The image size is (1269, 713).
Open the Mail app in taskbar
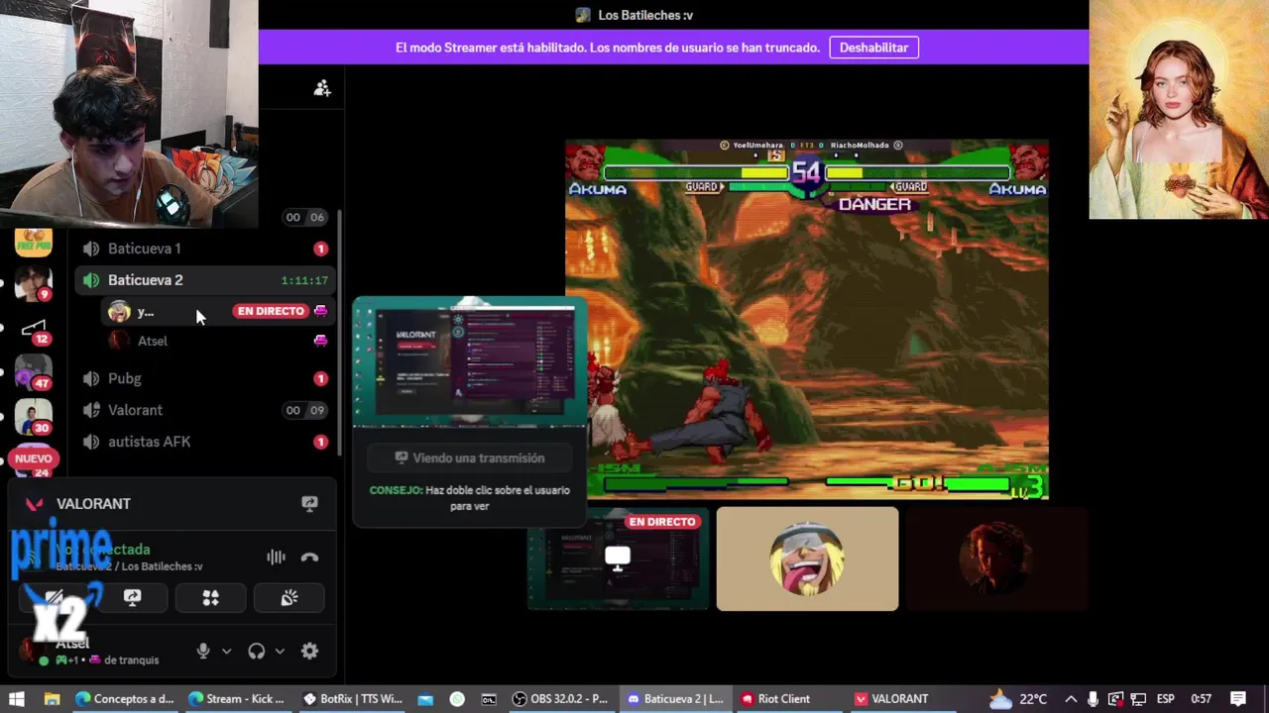click(425, 699)
